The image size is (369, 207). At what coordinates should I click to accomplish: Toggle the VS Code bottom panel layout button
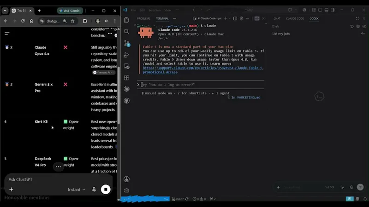pos(327,10)
